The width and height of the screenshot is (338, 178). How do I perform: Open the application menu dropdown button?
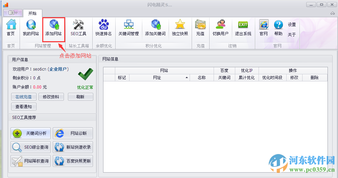(13, 13)
